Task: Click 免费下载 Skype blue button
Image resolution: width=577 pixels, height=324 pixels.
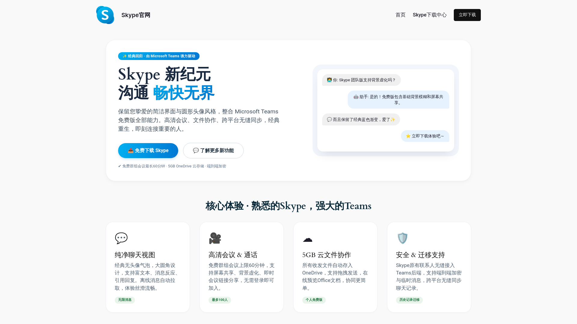Action: 148,151
